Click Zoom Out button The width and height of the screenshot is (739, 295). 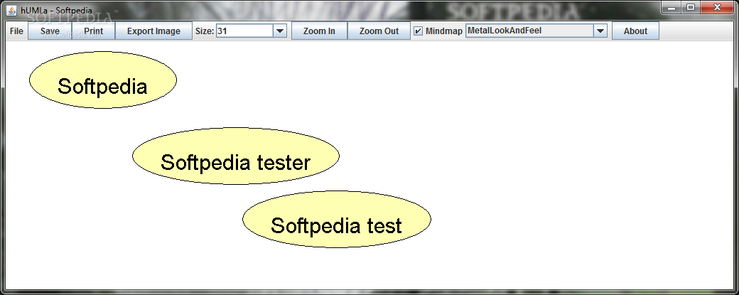(x=379, y=31)
